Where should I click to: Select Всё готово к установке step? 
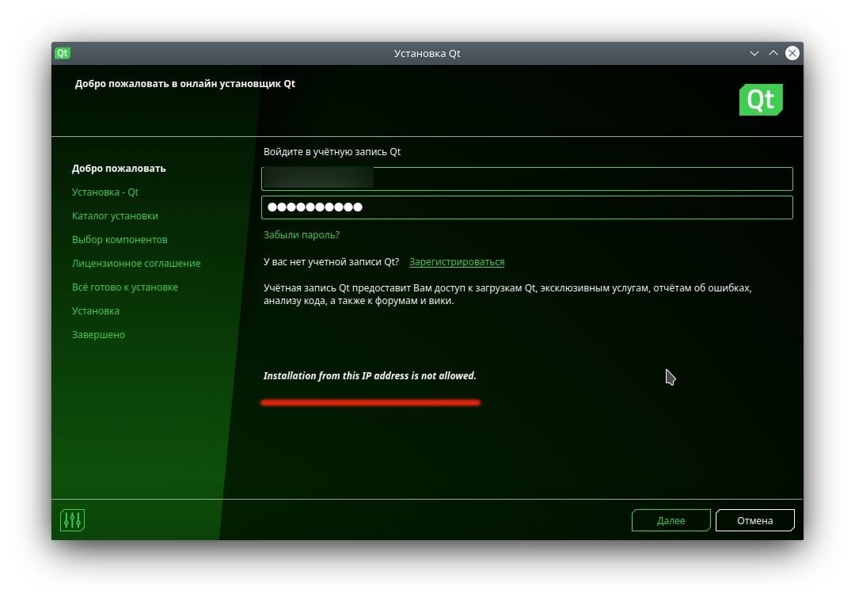click(x=124, y=287)
